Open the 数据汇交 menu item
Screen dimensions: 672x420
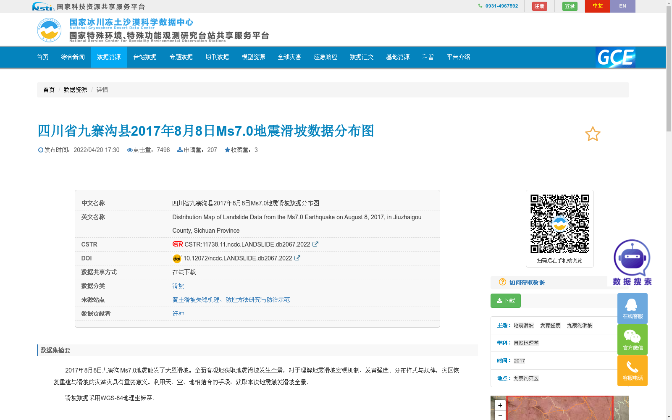point(362,57)
